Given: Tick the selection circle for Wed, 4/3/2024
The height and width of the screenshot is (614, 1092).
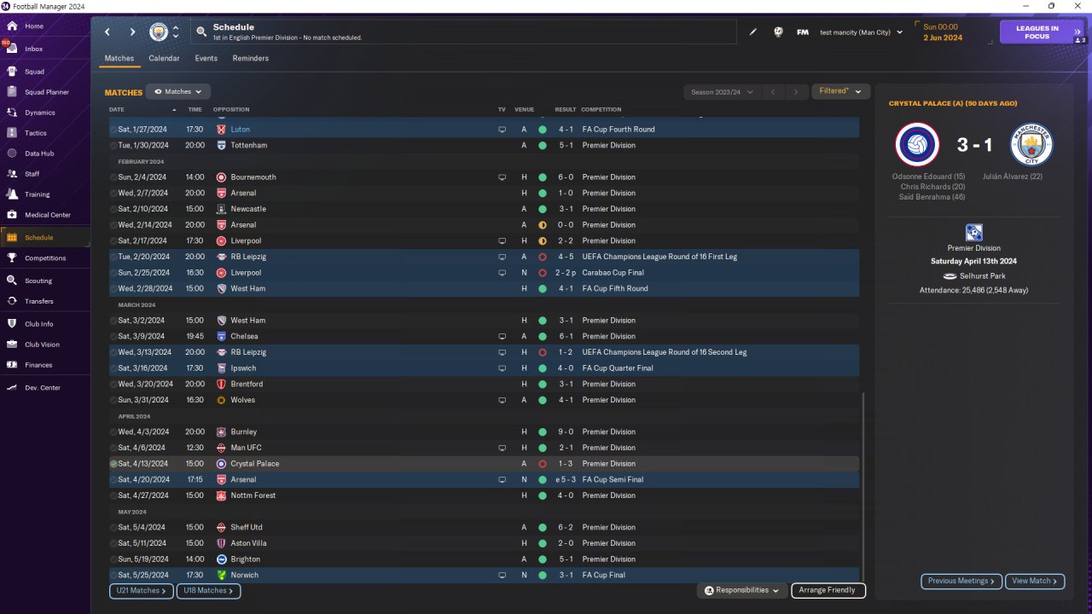Looking at the screenshot, I should (113, 432).
